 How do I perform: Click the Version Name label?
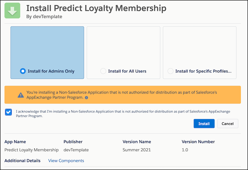point(137,142)
